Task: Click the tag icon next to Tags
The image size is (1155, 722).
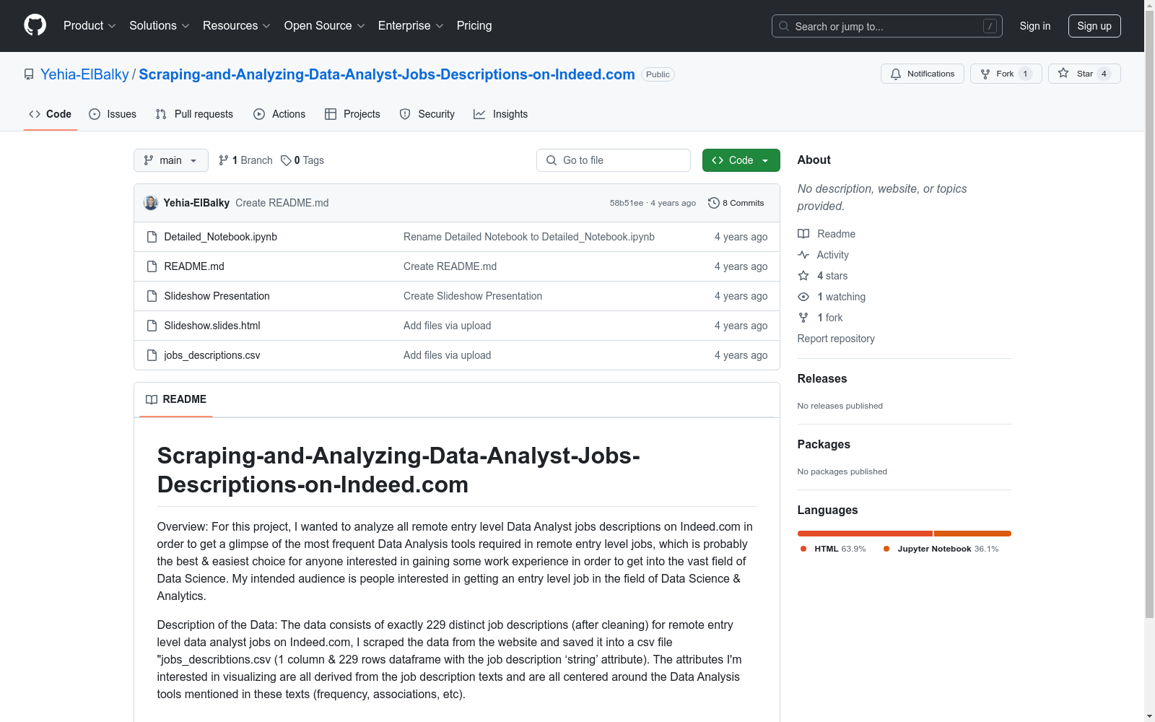Action: coord(286,160)
